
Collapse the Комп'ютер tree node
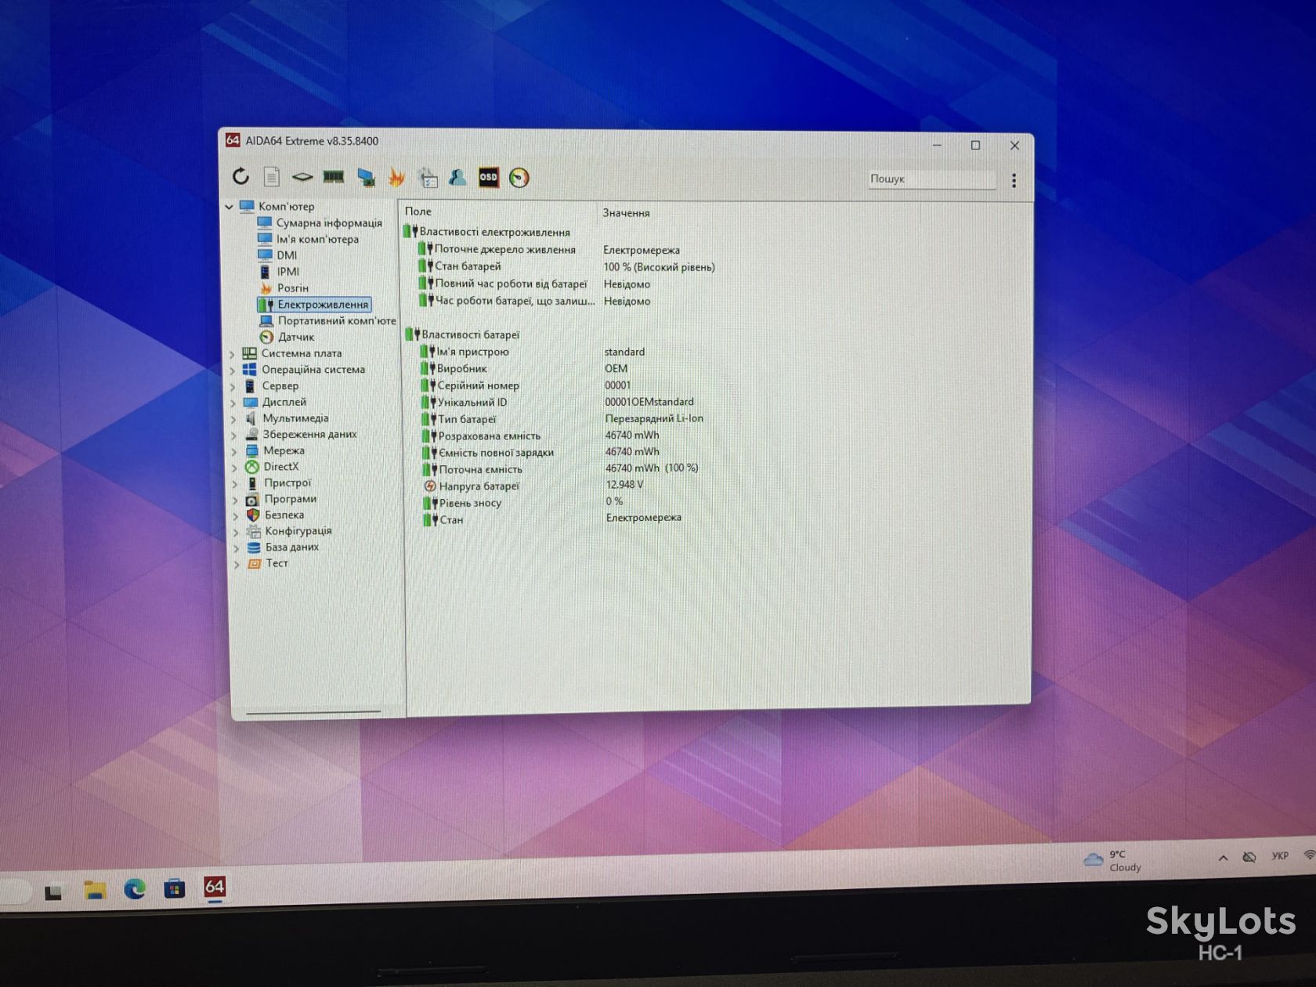229,207
